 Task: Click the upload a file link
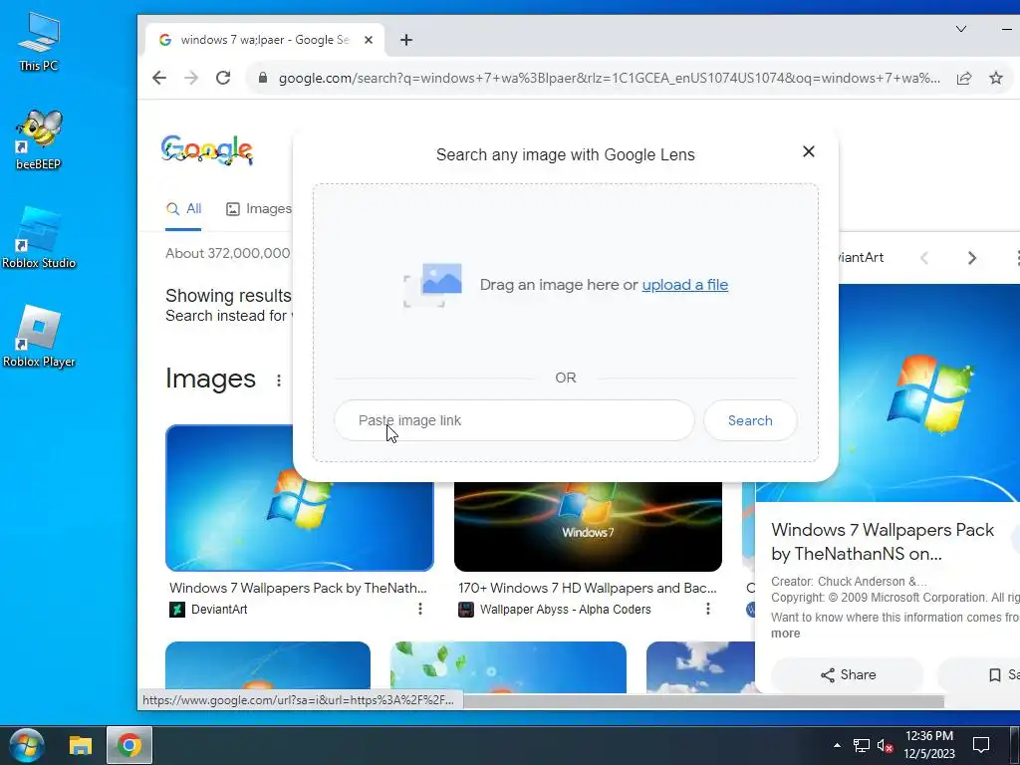[685, 285]
